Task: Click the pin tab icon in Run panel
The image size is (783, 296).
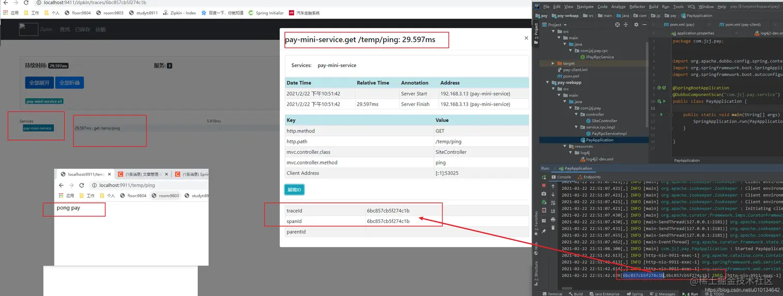Action: coord(544,231)
